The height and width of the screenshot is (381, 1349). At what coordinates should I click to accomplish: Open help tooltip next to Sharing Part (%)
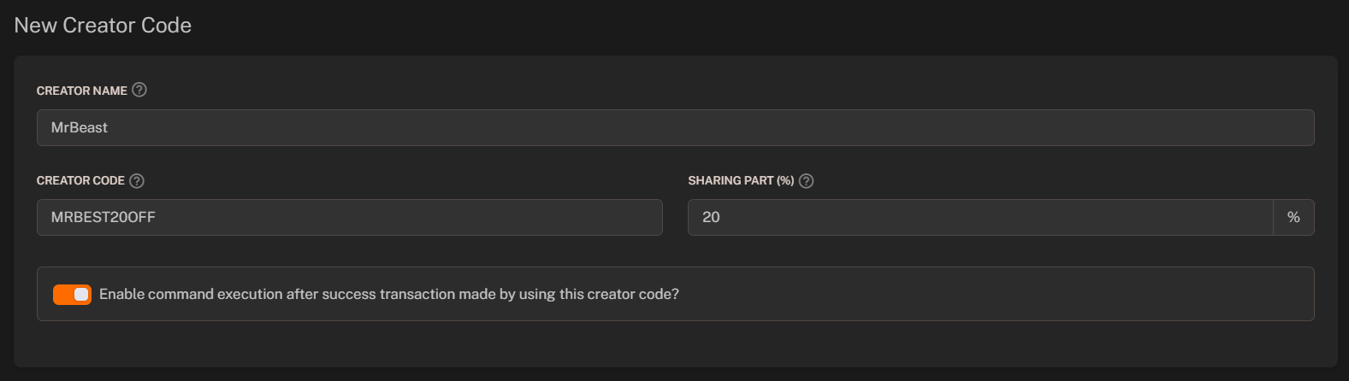point(806,180)
